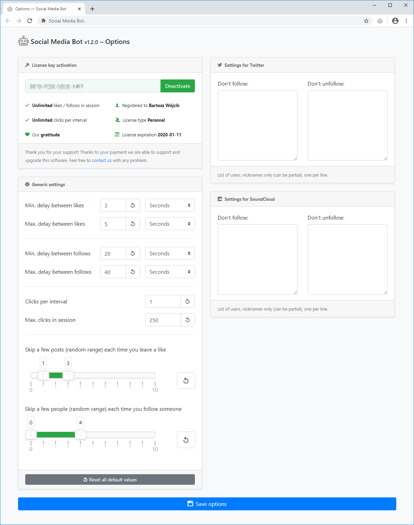
Task: Click SoundCloud Don't follow text area
Action: [x=258, y=259]
